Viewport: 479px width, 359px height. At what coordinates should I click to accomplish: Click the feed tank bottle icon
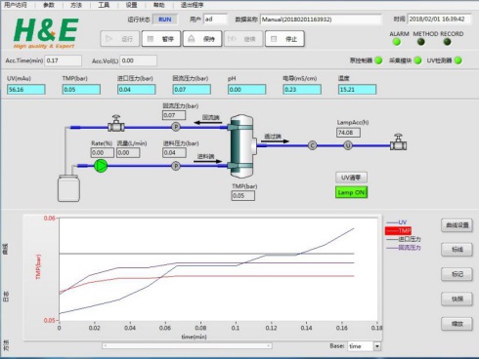point(68,188)
